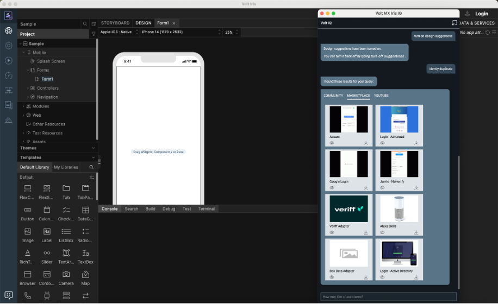Viewport: 498px width, 304px height.
Task: Click the Volt IQ assistance input field
Action: 388,297
